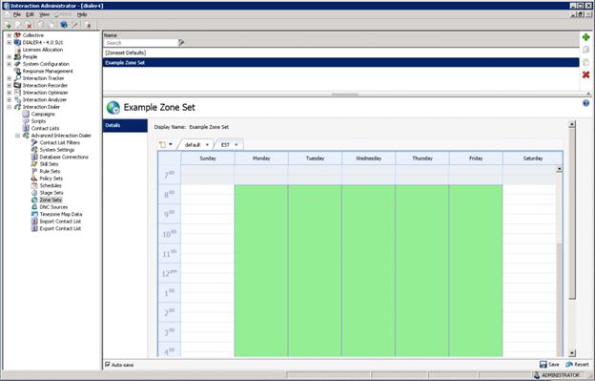
Task: Toggle the Auto-save checkbox
Action: (x=108, y=364)
